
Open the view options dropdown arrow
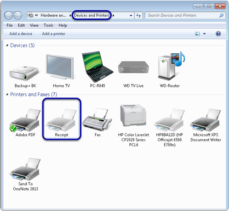click(204, 34)
